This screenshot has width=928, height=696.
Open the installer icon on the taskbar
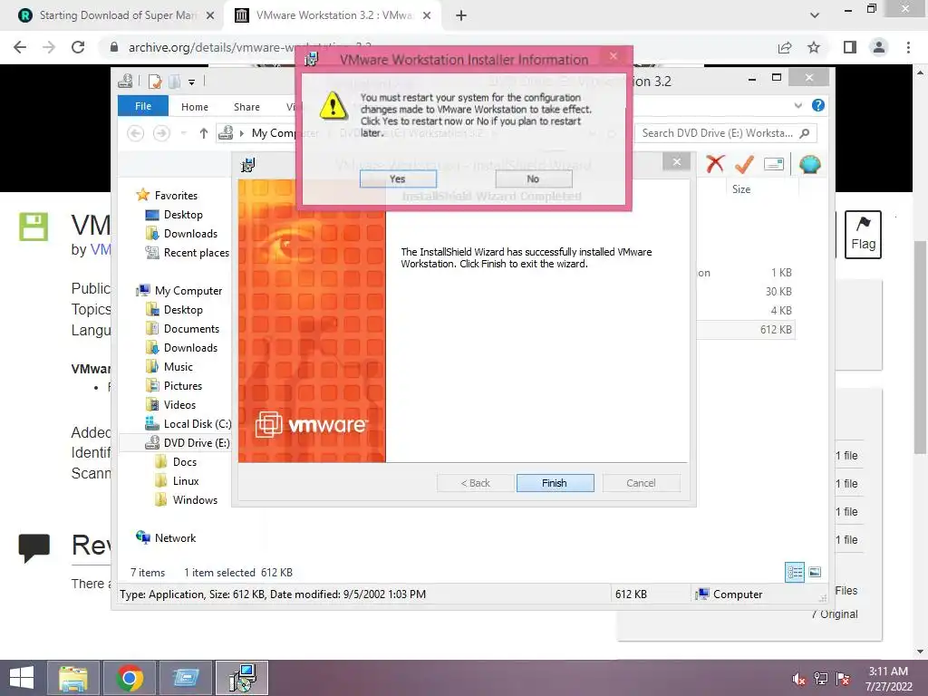(x=242, y=678)
